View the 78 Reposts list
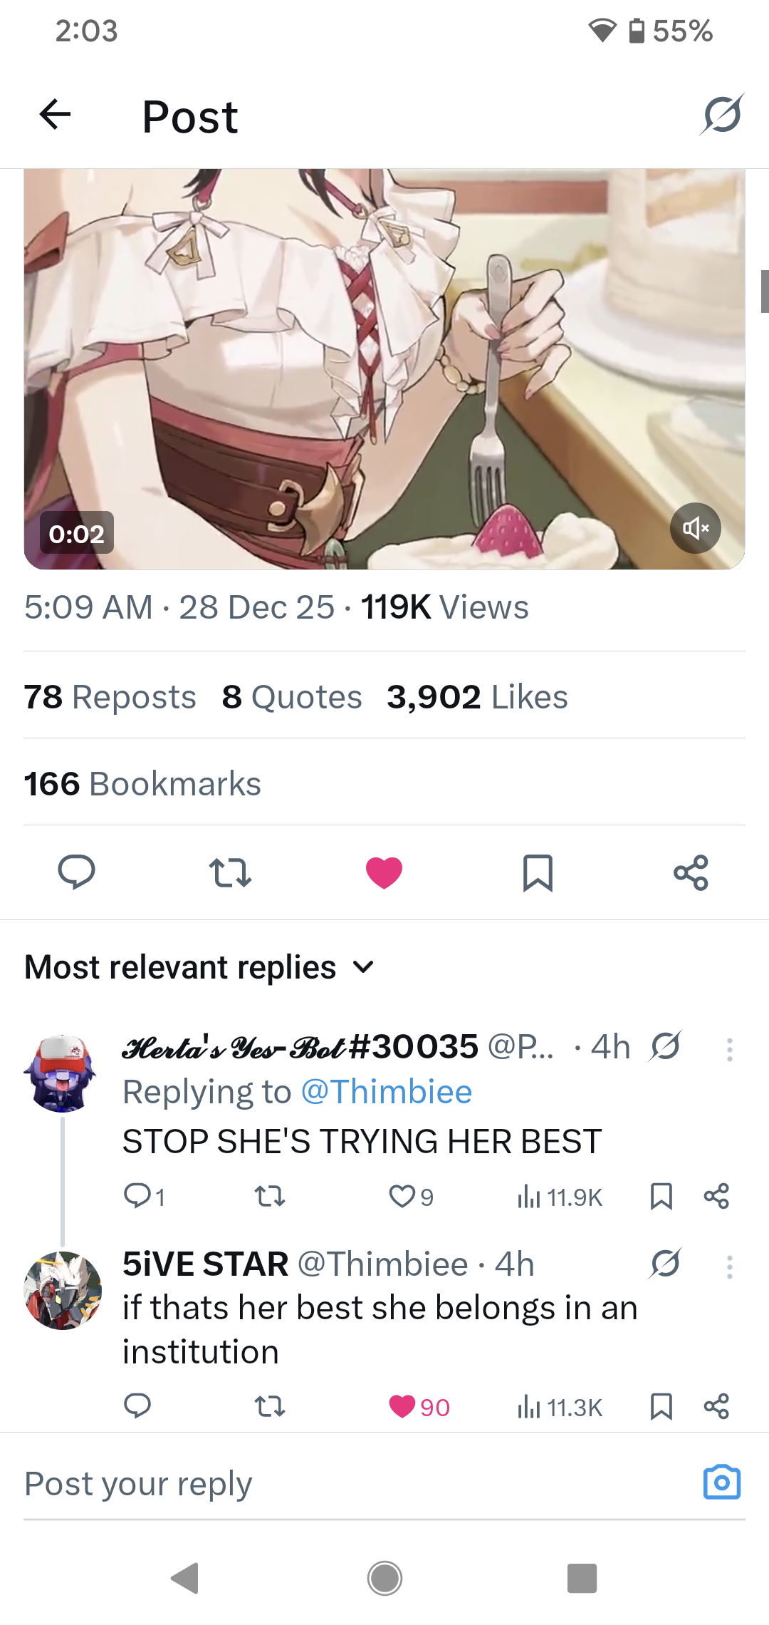The height and width of the screenshot is (1625, 769). click(x=110, y=696)
